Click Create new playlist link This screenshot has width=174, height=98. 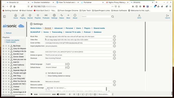pos(13,40)
